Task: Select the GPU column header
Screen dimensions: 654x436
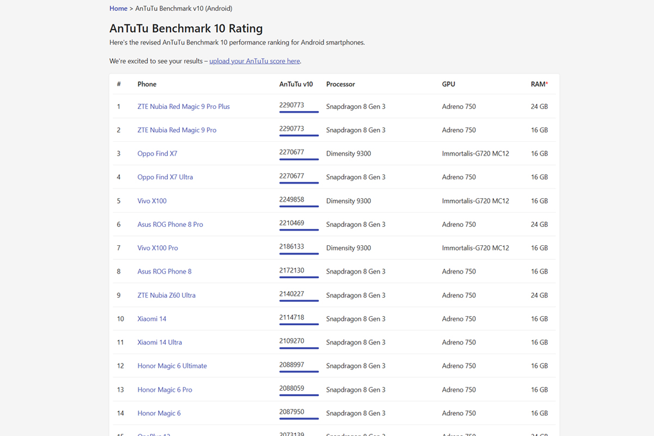Action: click(x=449, y=84)
